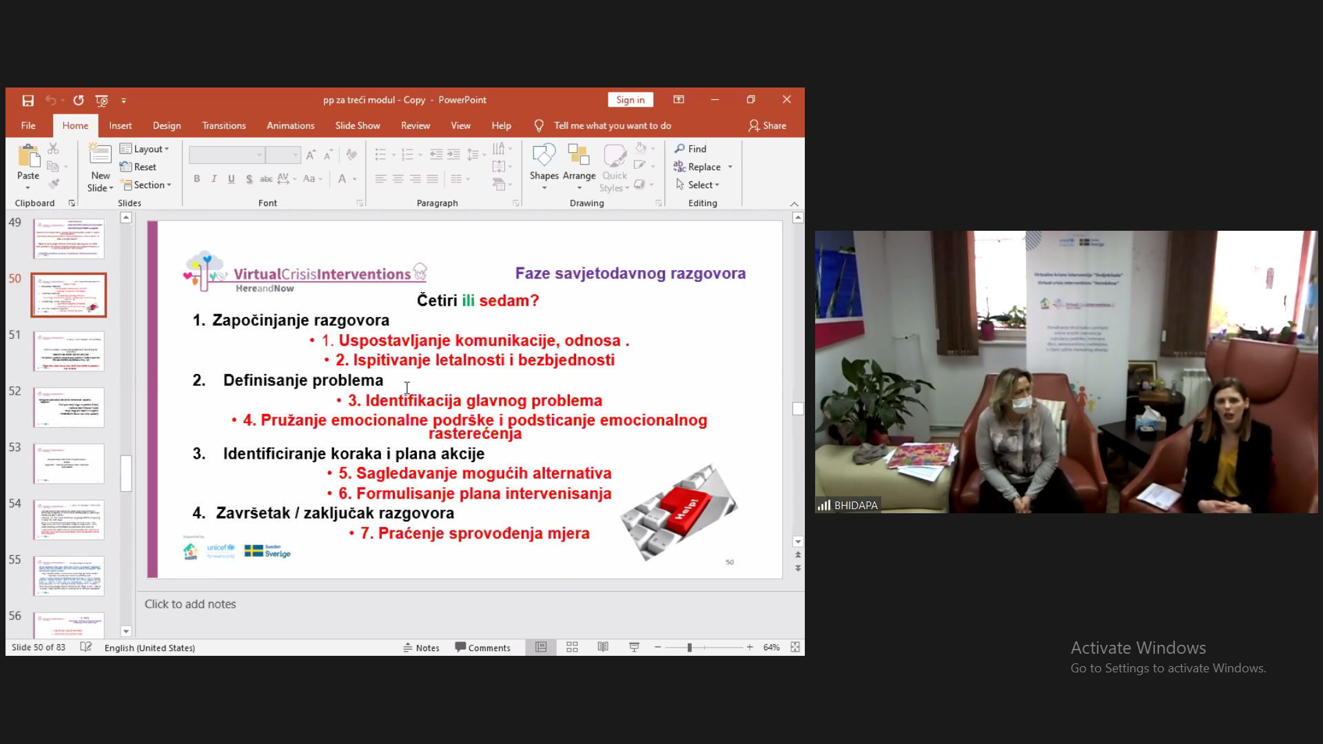Toggle the Notes pane

click(x=421, y=648)
